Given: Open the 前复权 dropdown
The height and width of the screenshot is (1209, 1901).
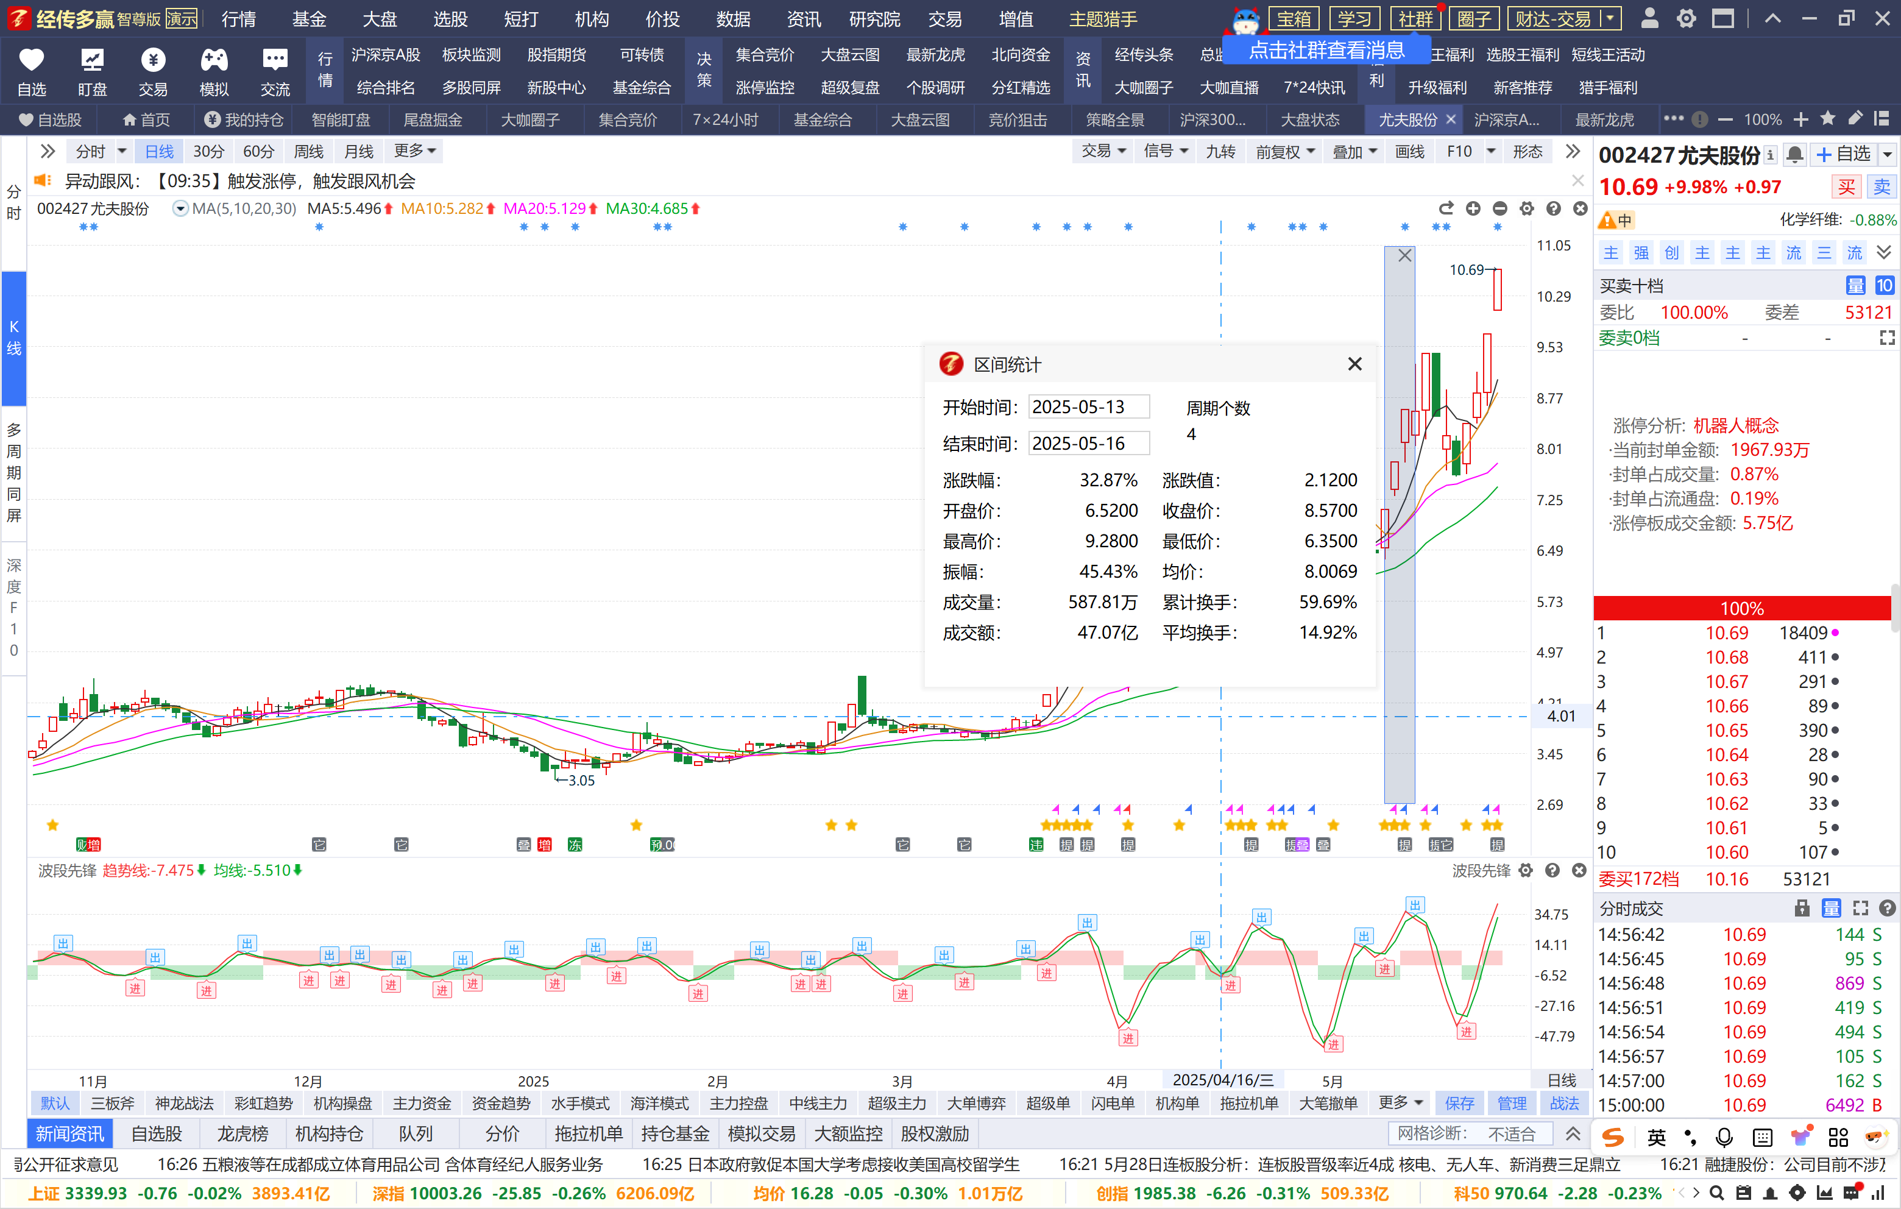Looking at the screenshot, I should 1284,151.
